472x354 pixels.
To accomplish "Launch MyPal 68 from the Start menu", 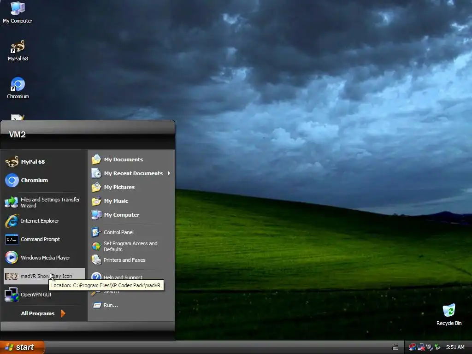I will click(44, 162).
